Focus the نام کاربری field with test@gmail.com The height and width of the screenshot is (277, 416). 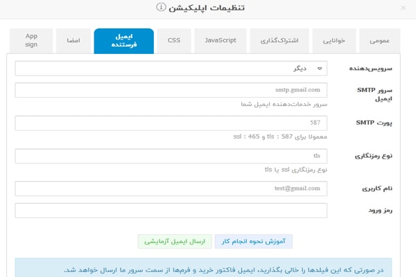171,188
